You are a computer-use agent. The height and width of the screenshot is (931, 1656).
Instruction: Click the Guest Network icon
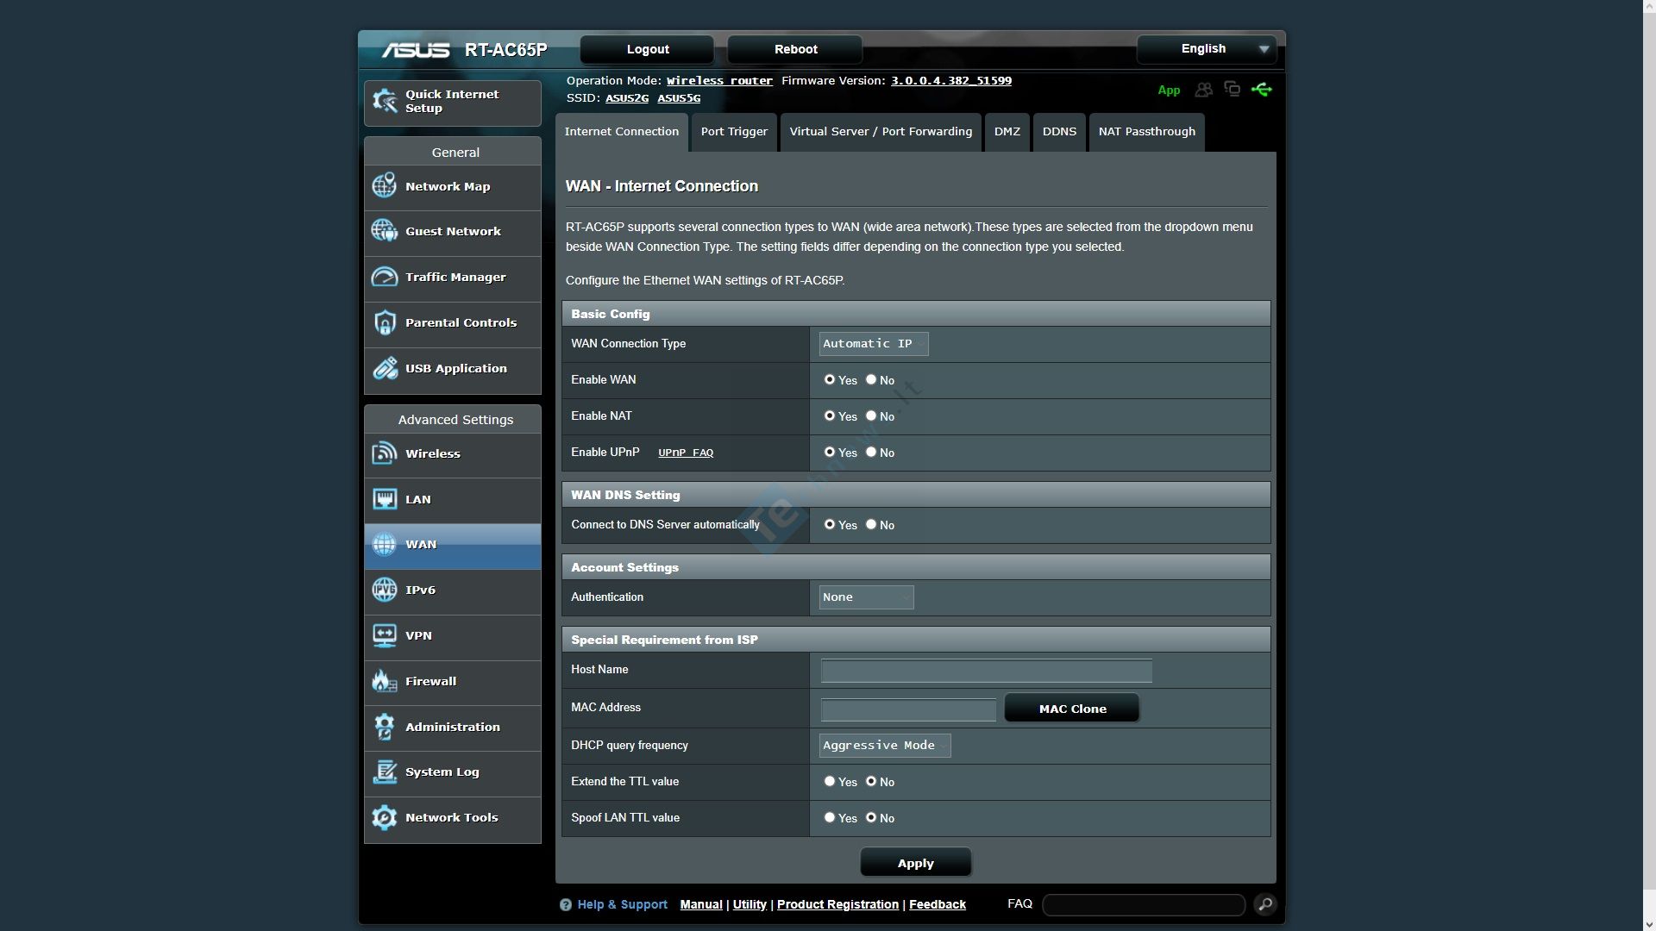coord(385,231)
